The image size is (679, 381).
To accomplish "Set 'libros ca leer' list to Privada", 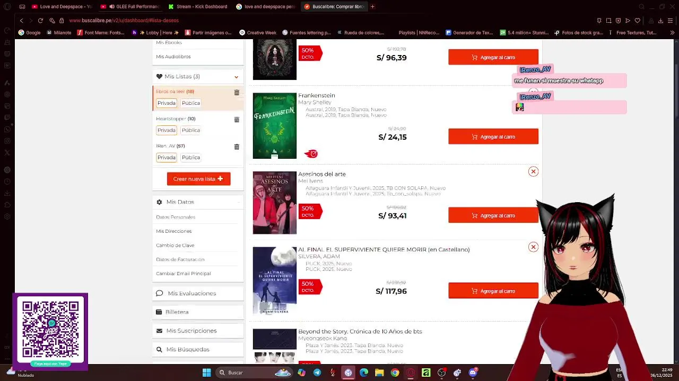I will click(x=166, y=103).
